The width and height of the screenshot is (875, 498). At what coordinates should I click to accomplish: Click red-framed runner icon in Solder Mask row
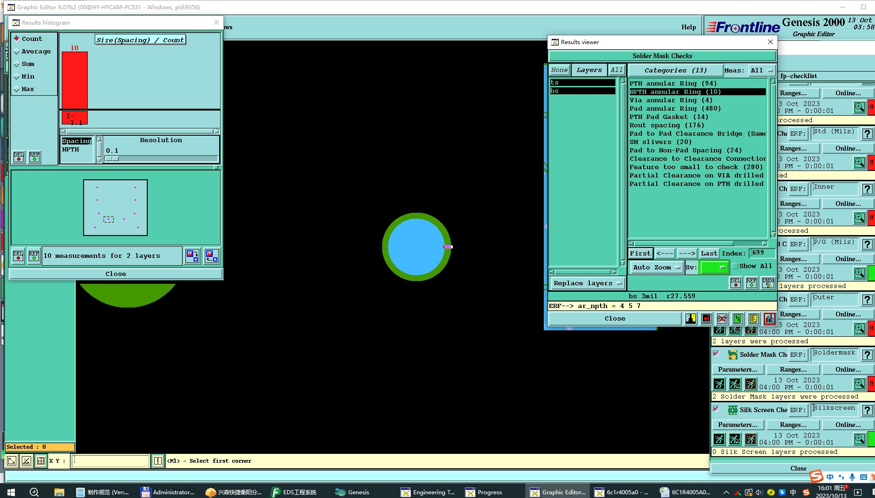[x=751, y=384]
